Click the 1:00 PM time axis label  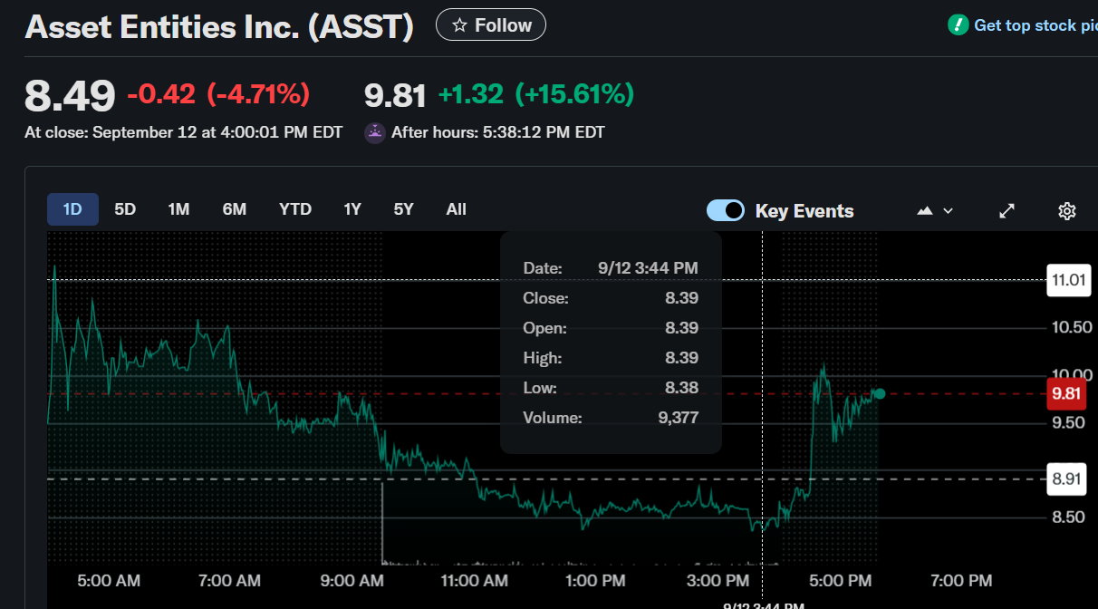pyautogui.click(x=595, y=580)
